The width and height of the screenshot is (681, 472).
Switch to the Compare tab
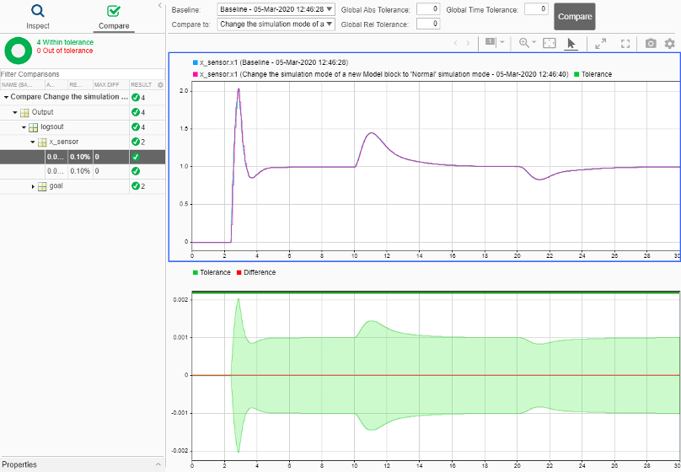coord(114,18)
